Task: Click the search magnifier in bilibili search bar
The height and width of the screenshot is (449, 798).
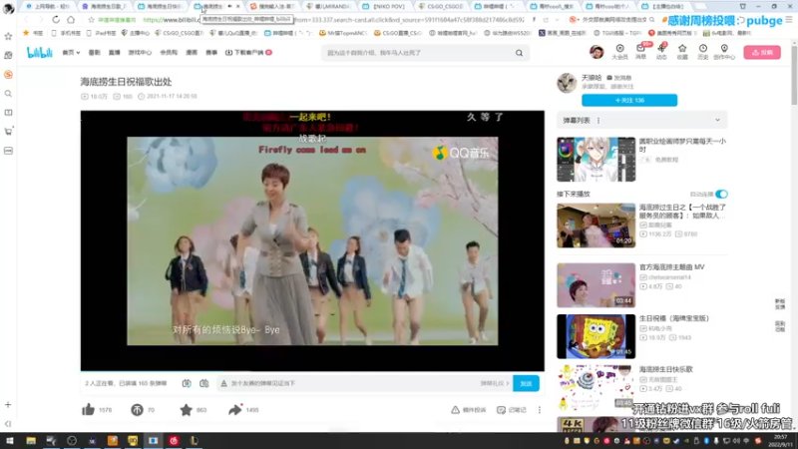Action: point(519,53)
